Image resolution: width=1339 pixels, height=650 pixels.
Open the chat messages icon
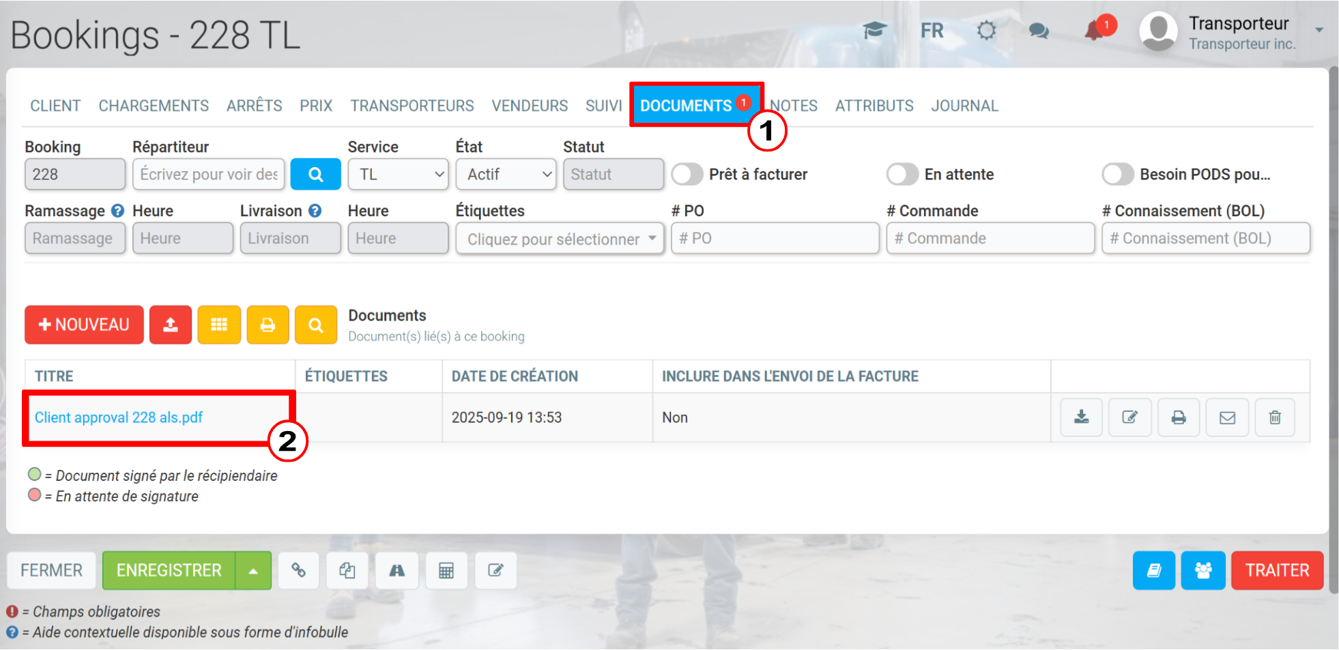[1038, 31]
